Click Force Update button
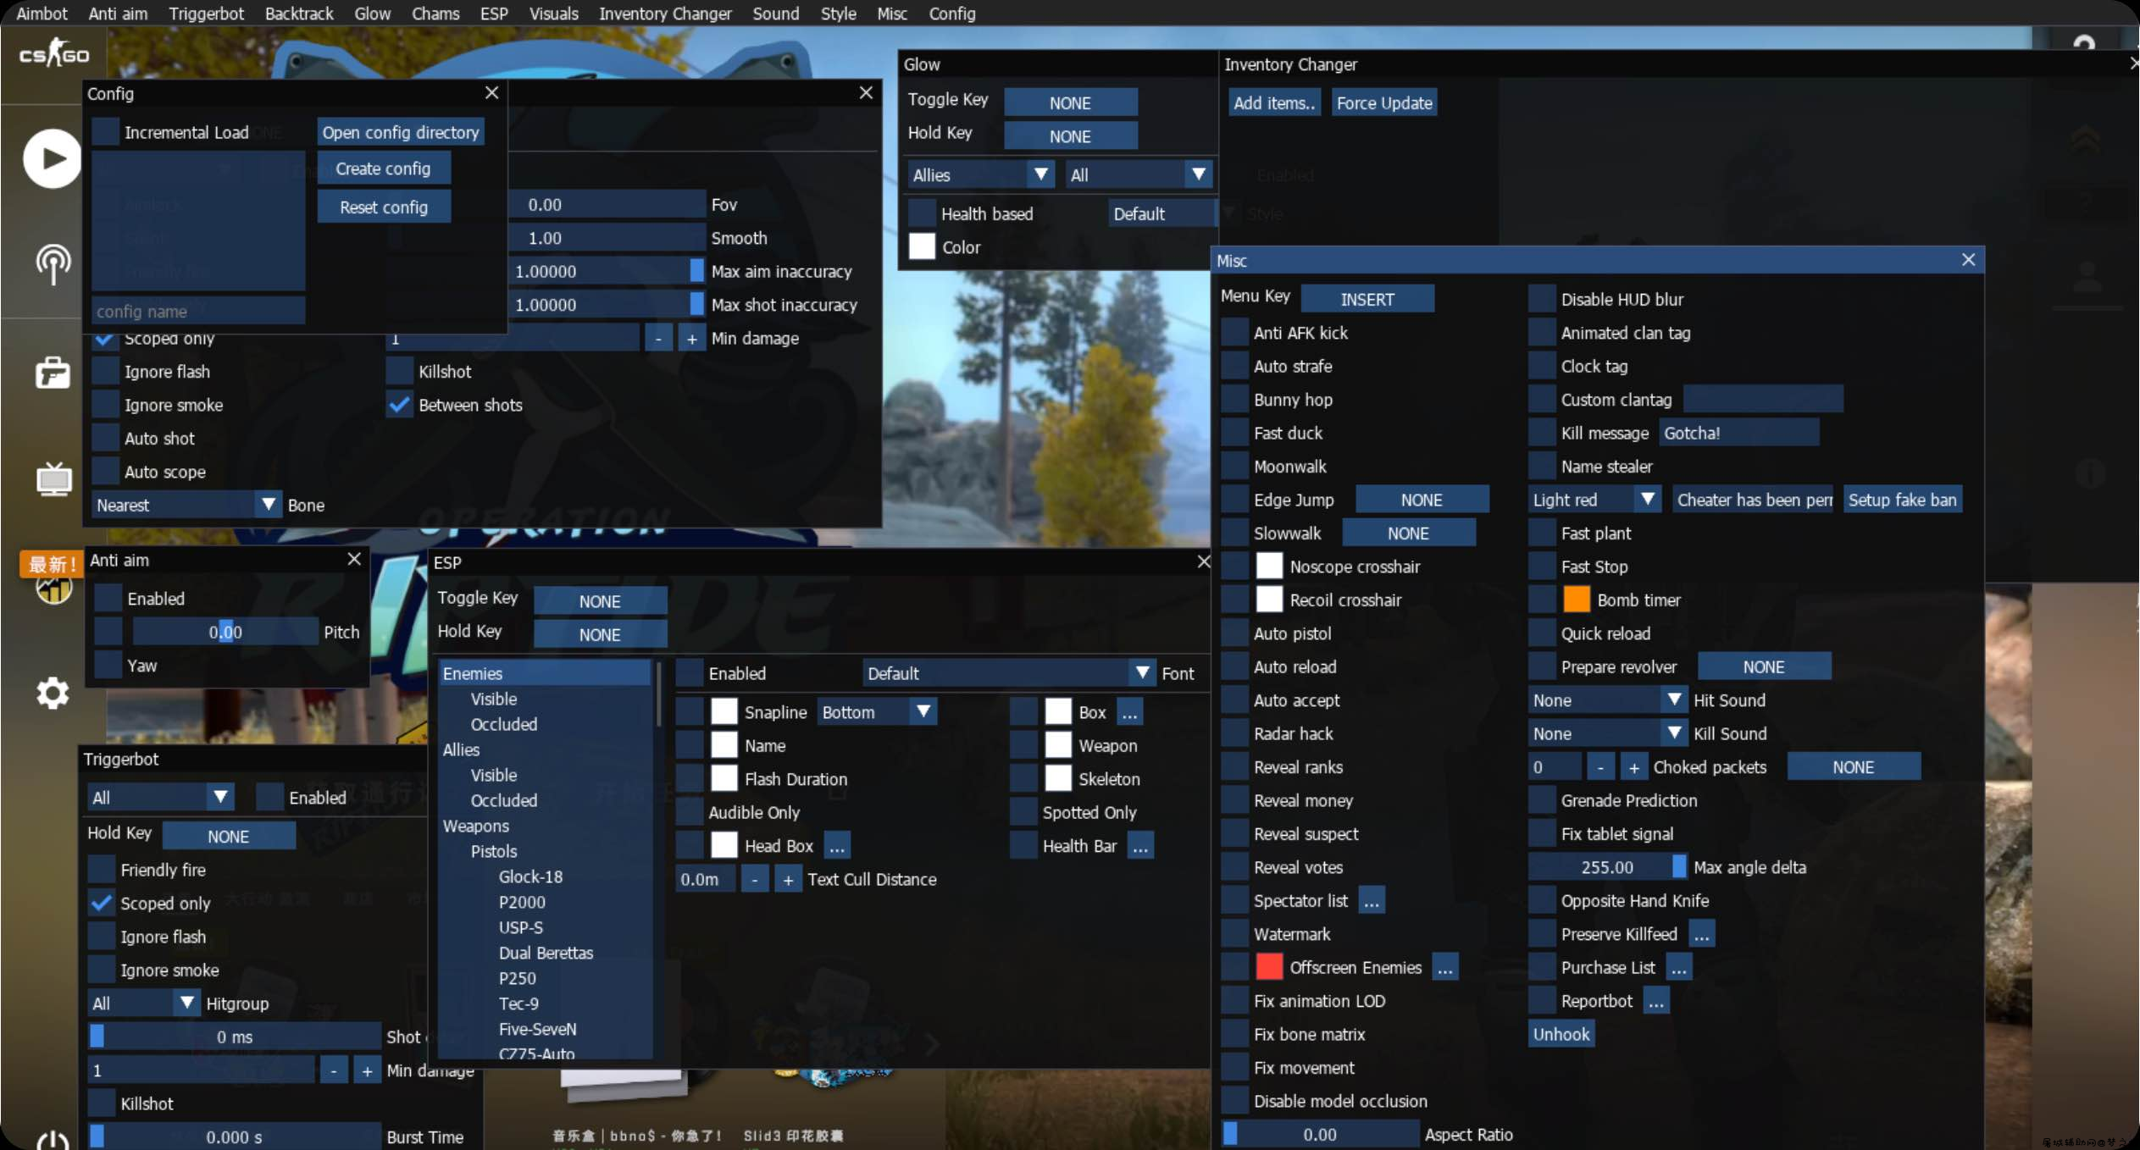 (1383, 103)
